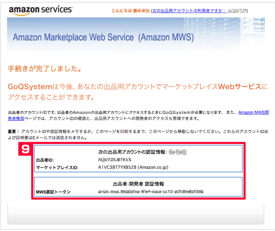Select the MWS認証トークン label
Viewport: 275px width, 231px height.
(x=53, y=192)
